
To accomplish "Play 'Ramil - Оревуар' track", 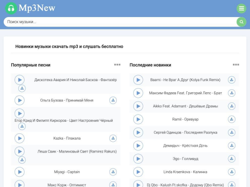I will point(138,119).
